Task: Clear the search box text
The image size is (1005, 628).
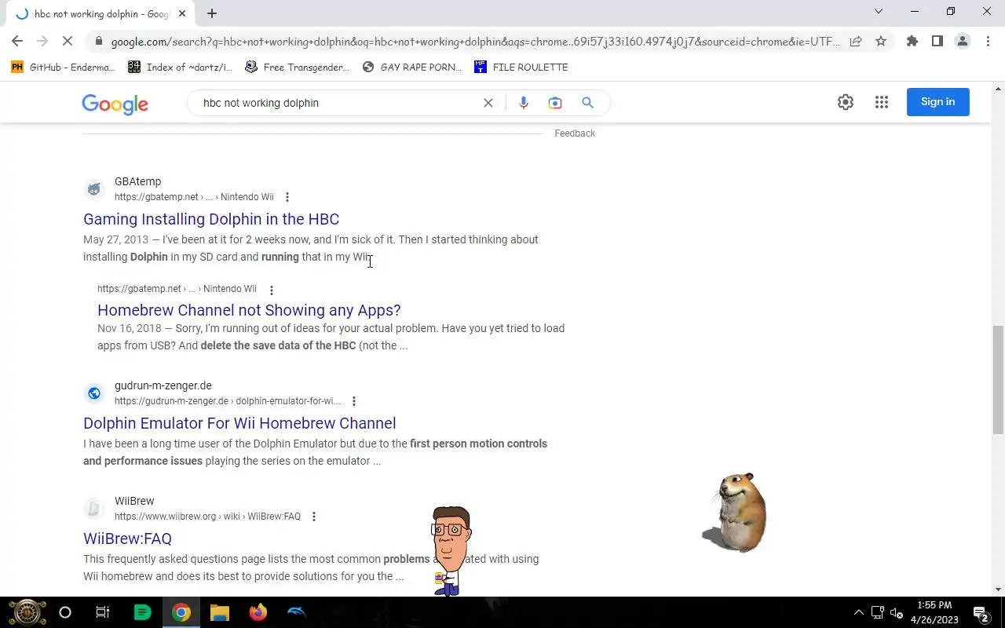Action: point(488,103)
